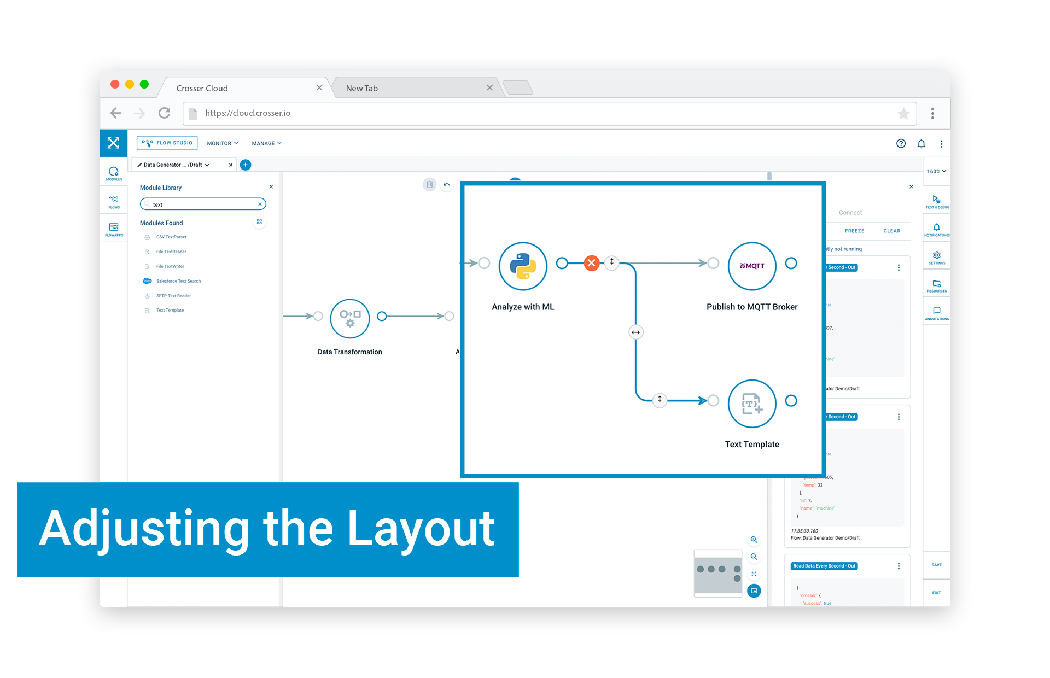The height and width of the screenshot is (678, 1050).
Task: Open the app header kebab menu
Action: click(941, 143)
